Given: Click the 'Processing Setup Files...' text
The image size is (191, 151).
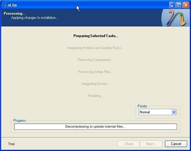Looking at the screenshot, I should [x=95, y=72].
